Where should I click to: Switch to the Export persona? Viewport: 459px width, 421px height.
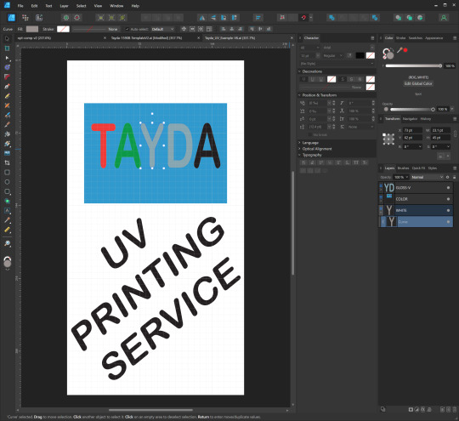coord(39,18)
